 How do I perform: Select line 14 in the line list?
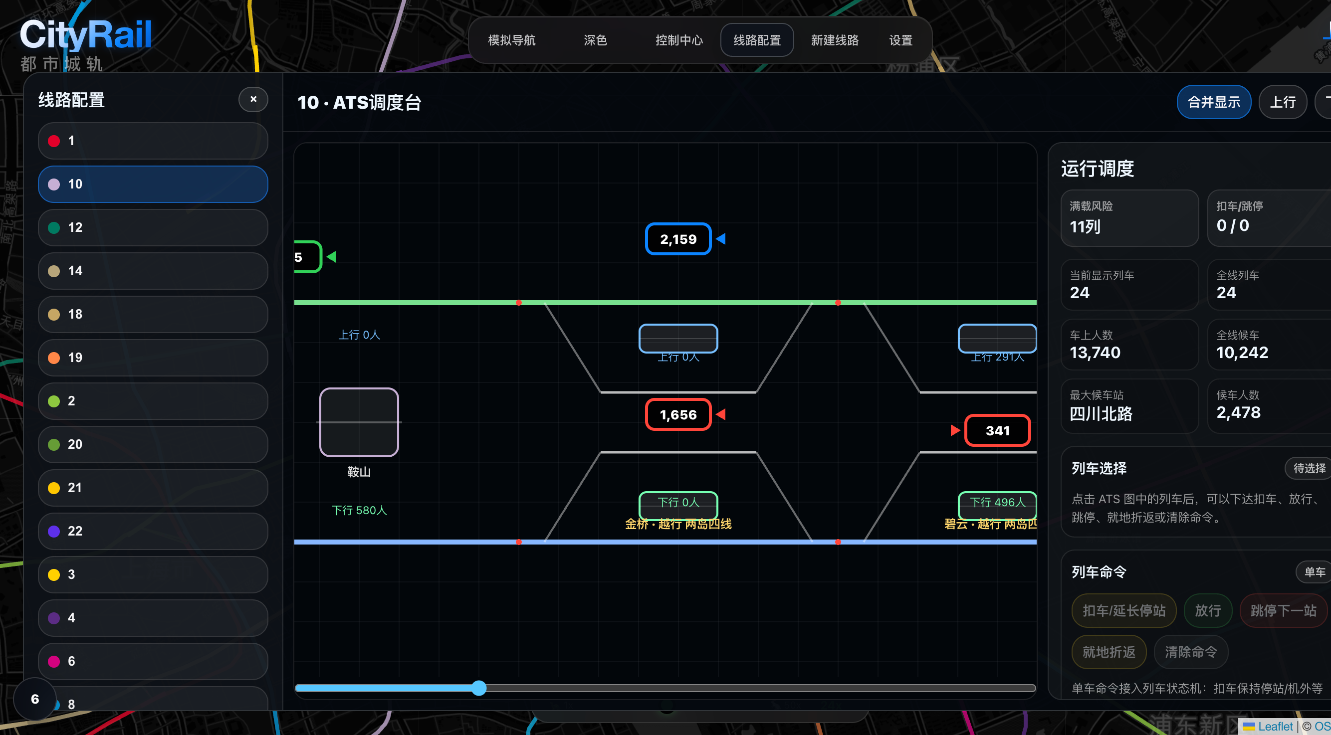153,271
